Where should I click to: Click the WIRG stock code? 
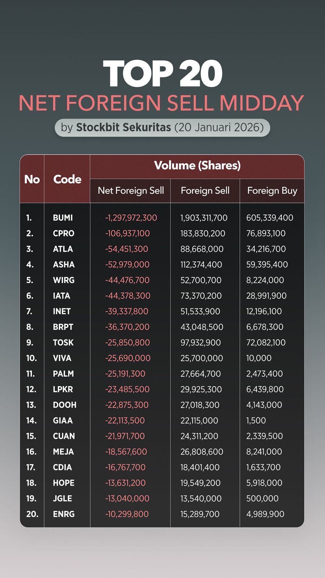pyautogui.click(x=64, y=280)
